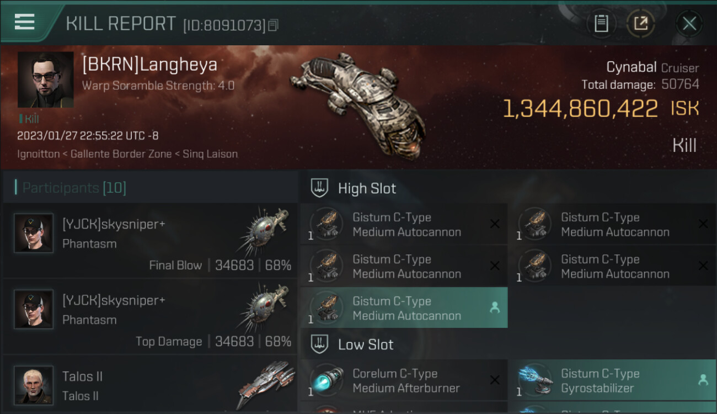This screenshot has width=717, height=414.
Task: Select the Participants [10] tab
Action: [x=74, y=188]
